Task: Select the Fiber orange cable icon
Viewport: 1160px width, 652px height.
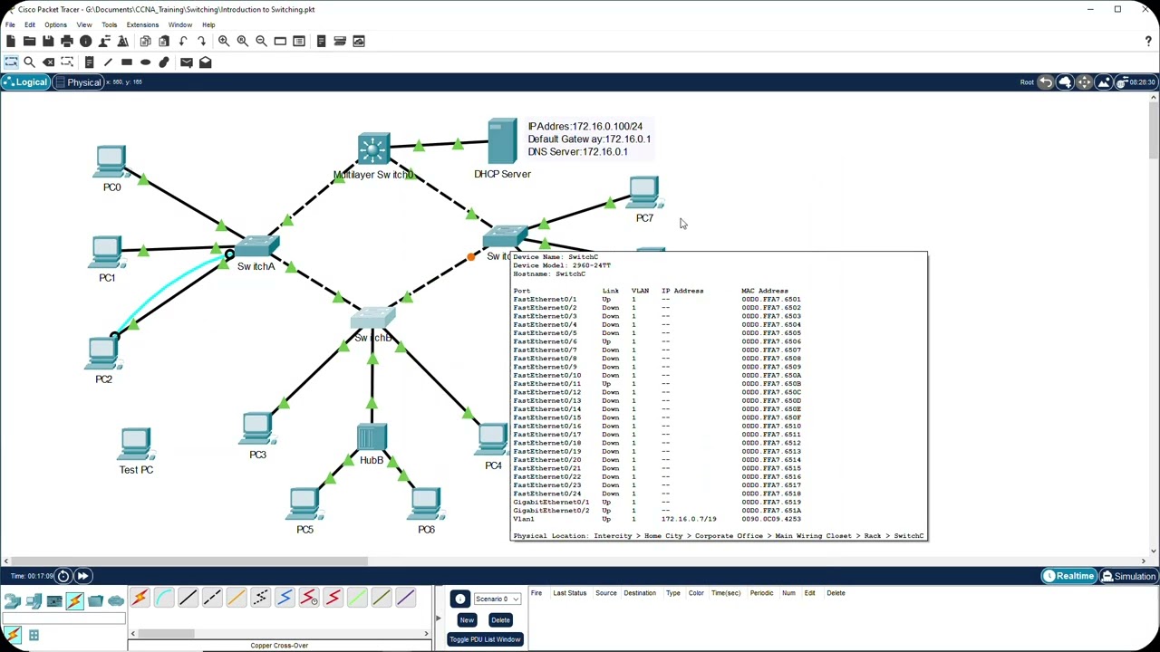Action: [236, 598]
